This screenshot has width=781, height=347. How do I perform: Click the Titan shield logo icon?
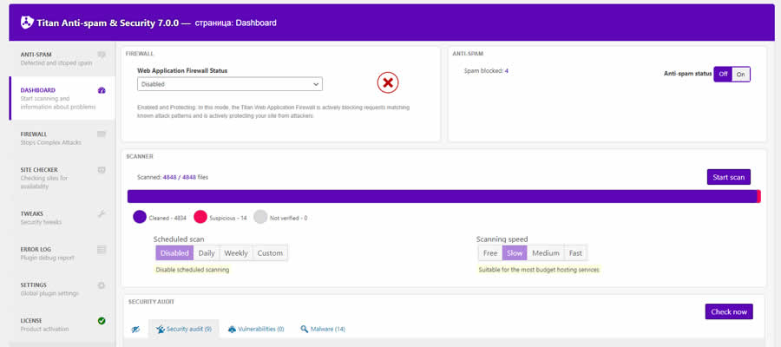click(27, 22)
